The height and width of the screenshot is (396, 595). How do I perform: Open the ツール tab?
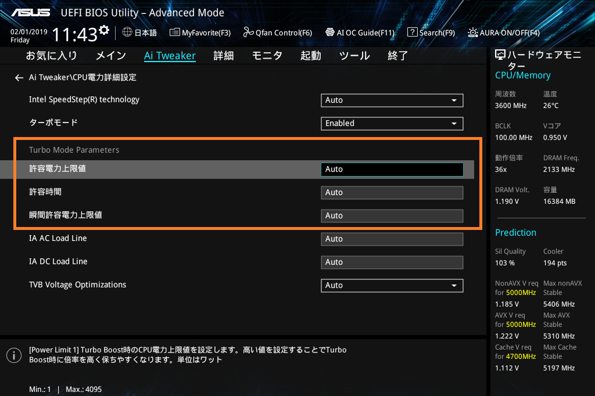354,56
